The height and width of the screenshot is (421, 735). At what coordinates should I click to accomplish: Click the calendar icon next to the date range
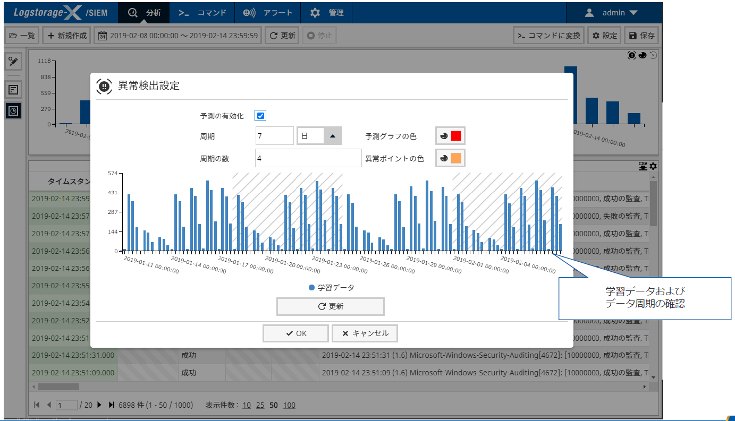(102, 35)
